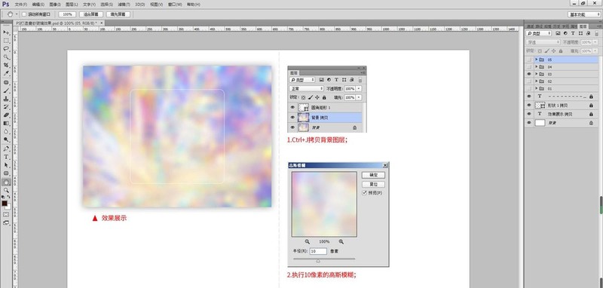Select the Crop tool
This screenshot has height=288, width=603.
[x=6, y=65]
